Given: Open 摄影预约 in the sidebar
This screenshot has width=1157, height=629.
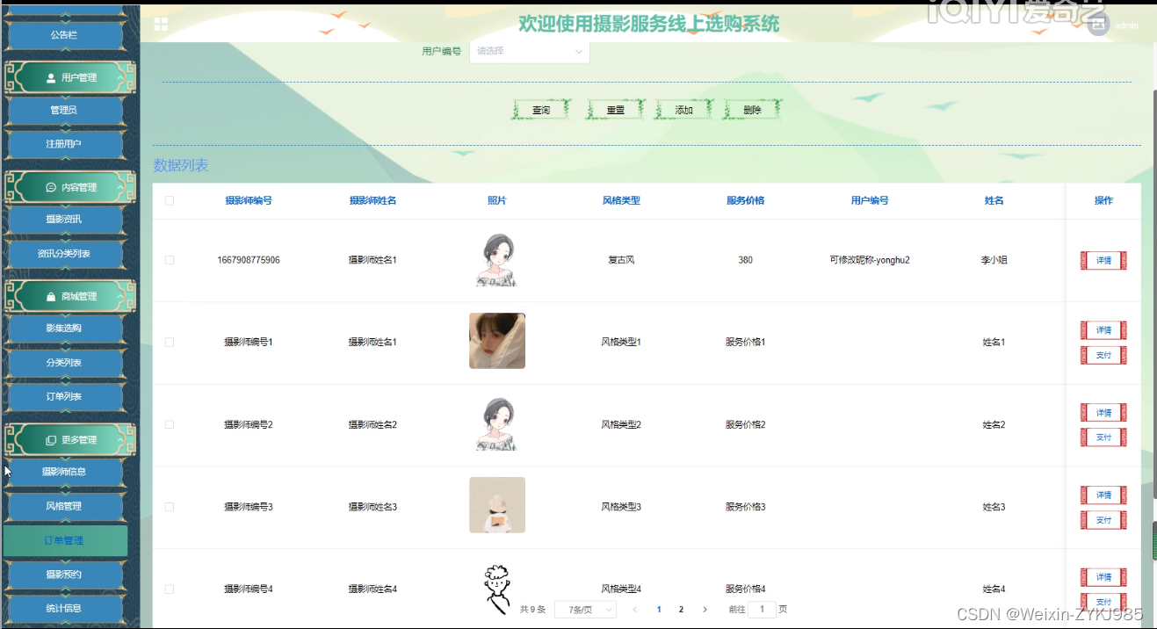Looking at the screenshot, I should [x=63, y=575].
